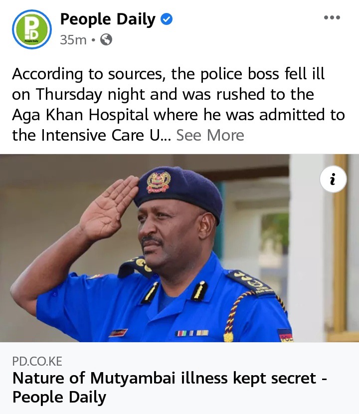This screenshot has height=414, width=359.
Task: Open the three-dot post options menu
Action: 332,17
